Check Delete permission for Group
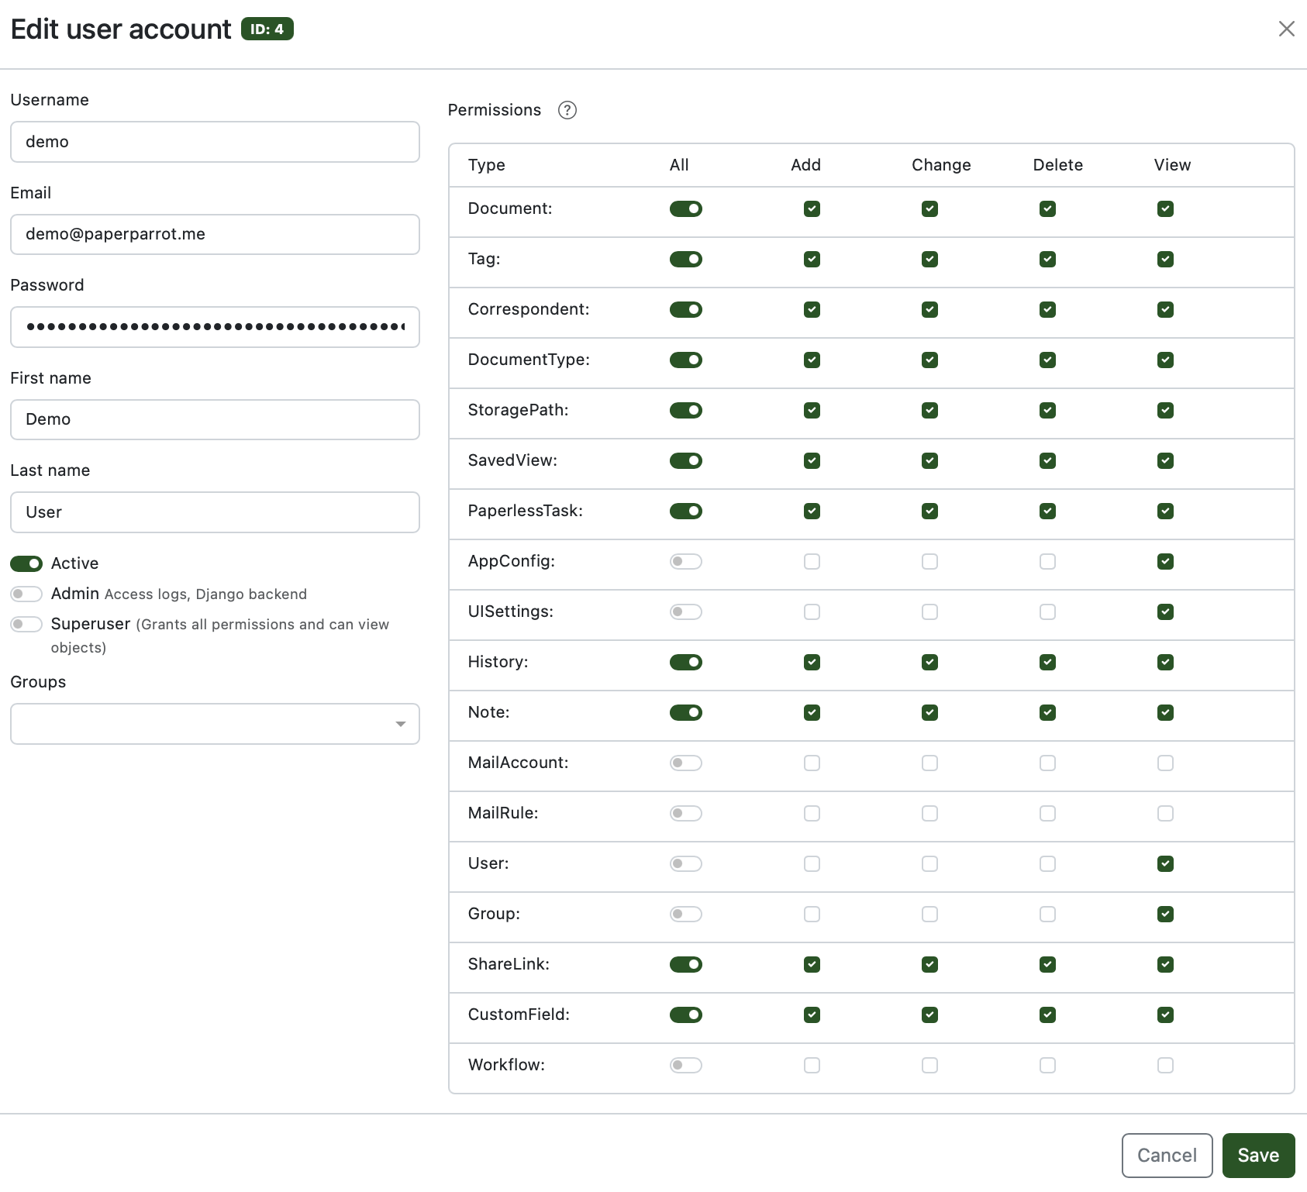Viewport: 1307px width, 1192px height. pos(1047,915)
